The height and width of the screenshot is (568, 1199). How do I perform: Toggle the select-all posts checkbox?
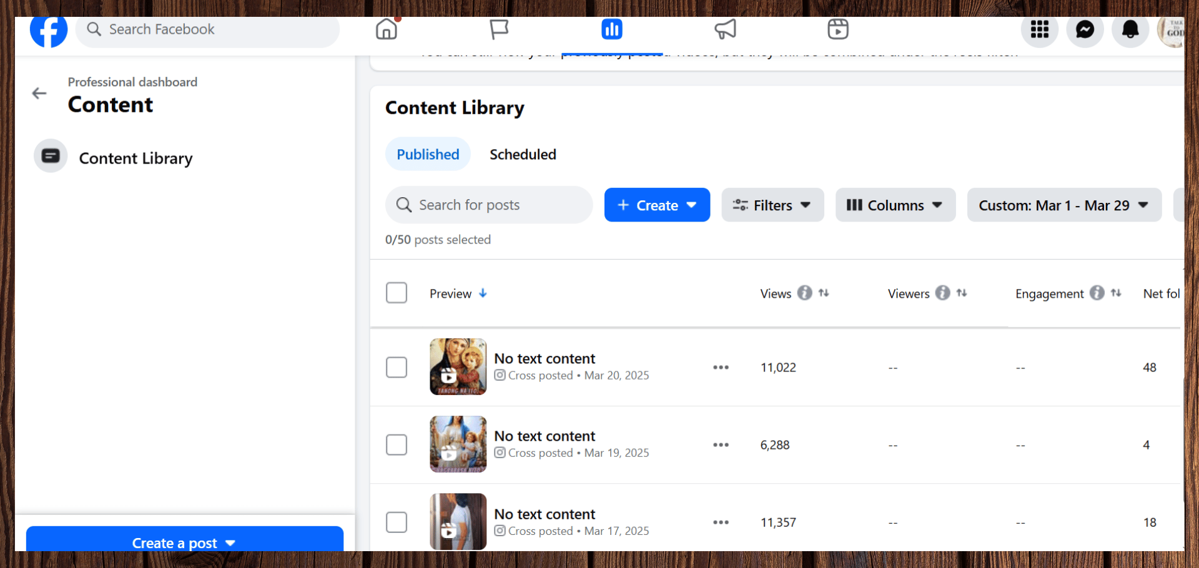click(397, 293)
